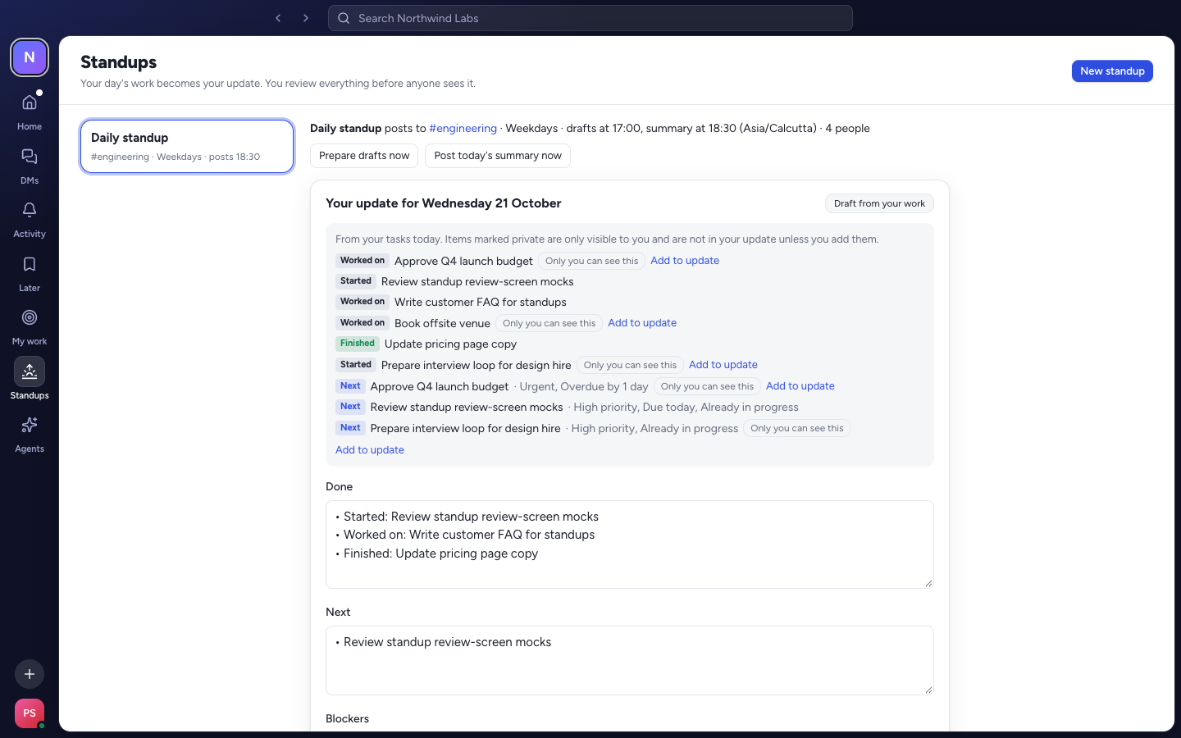Open My work in the sidebar
The height and width of the screenshot is (738, 1181).
click(30, 326)
